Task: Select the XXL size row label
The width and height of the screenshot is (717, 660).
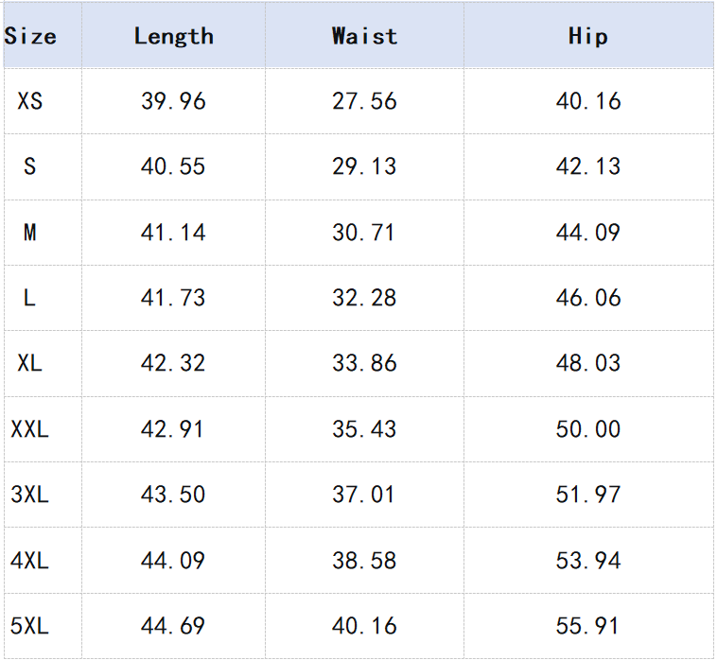Action: [30, 429]
